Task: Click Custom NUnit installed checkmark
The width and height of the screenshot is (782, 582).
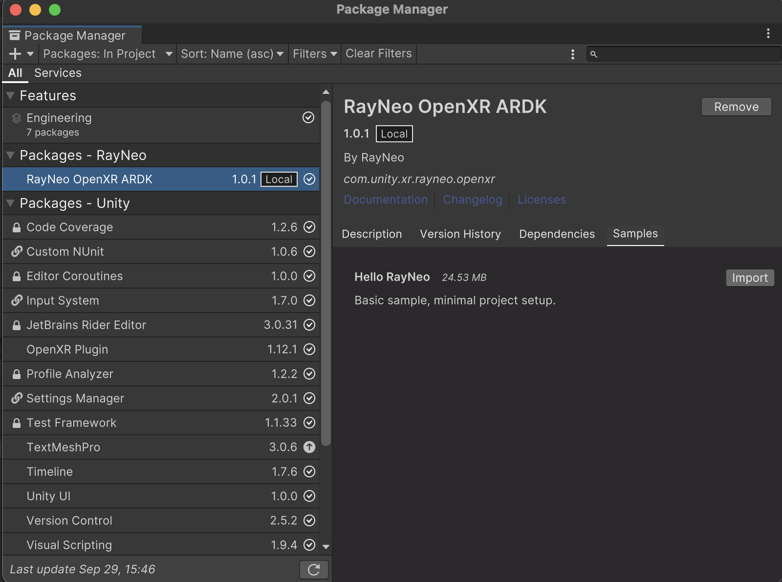Action: (309, 251)
